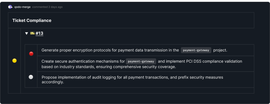Click the 'commented 2 days ago' timestamp
Image resolution: width=270 pixels, height=104 pixels.
47,7
